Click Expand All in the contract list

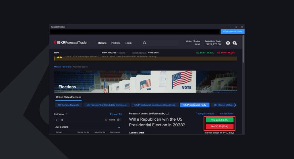tap(116, 114)
